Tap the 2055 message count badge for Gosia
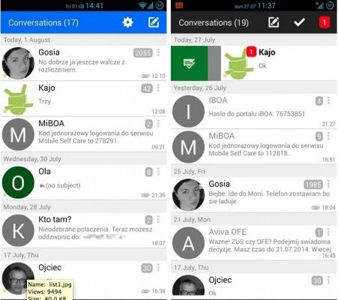Screen dimensions: 338x300 pos(142,52)
